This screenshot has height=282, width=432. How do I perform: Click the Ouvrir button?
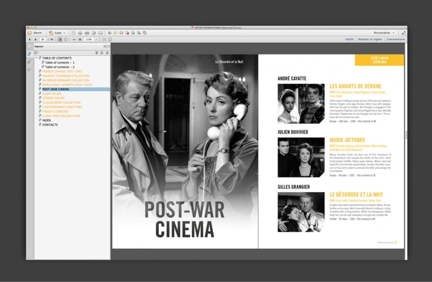pyautogui.click(x=37, y=32)
